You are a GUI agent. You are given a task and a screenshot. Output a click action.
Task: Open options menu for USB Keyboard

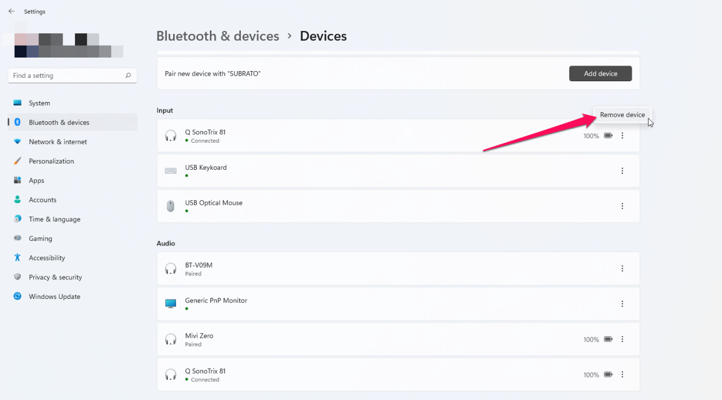click(622, 170)
